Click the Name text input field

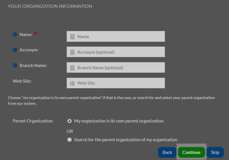click(x=116, y=36)
